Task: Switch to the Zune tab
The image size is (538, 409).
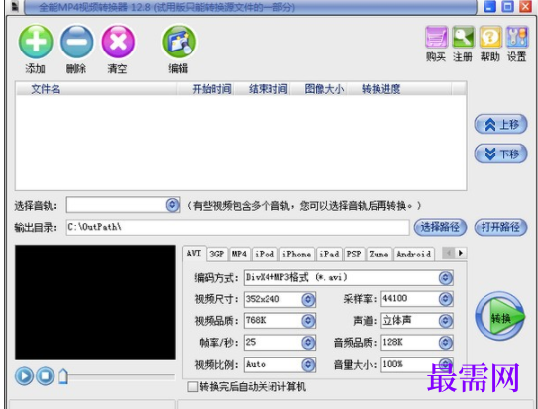Action: point(379,255)
